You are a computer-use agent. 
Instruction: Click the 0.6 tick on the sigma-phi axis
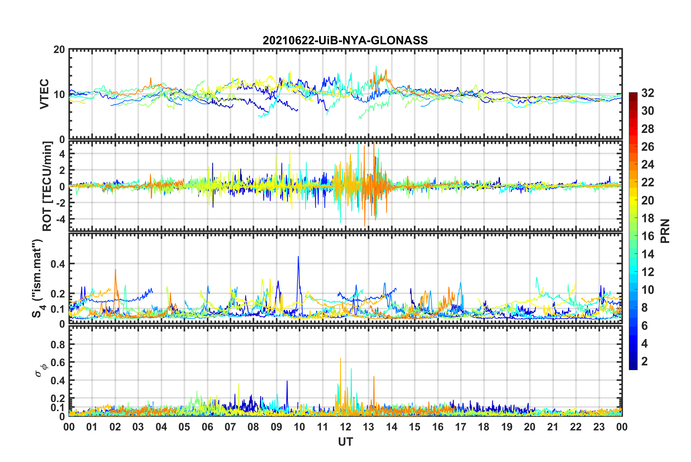pos(58,362)
